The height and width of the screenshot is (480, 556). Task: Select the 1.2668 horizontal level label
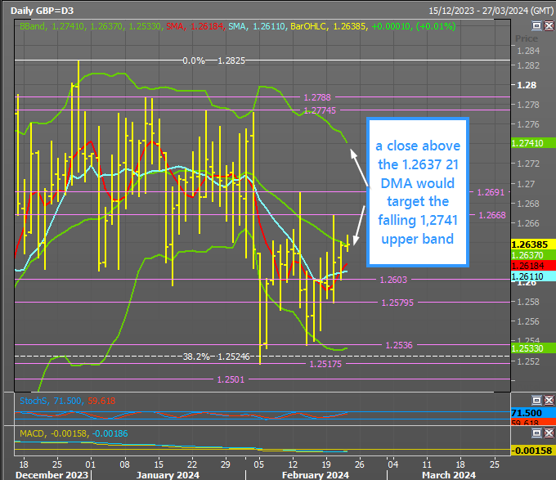pyautogui.click(x=492, y=215)
